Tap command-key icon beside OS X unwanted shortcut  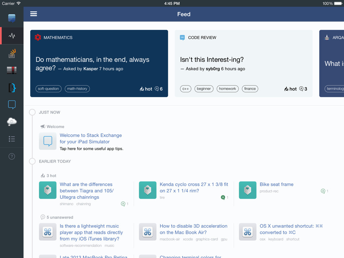pyautogui.click(x=248, y=232)
